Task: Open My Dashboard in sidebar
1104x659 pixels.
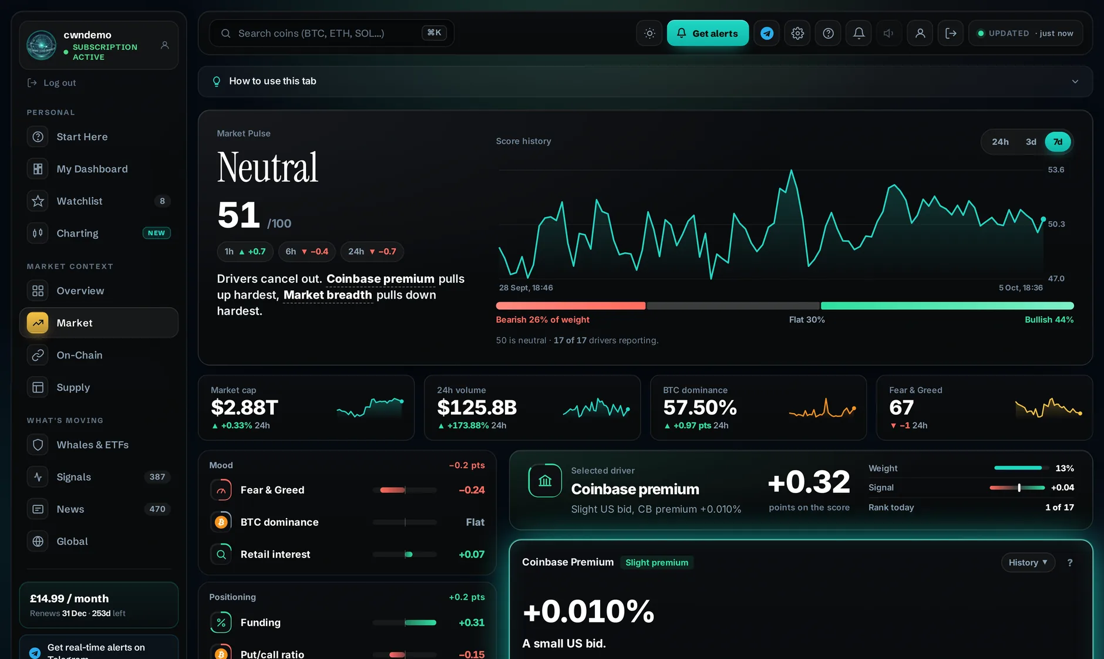Action: pyautogui.click(x=99, y=169)
